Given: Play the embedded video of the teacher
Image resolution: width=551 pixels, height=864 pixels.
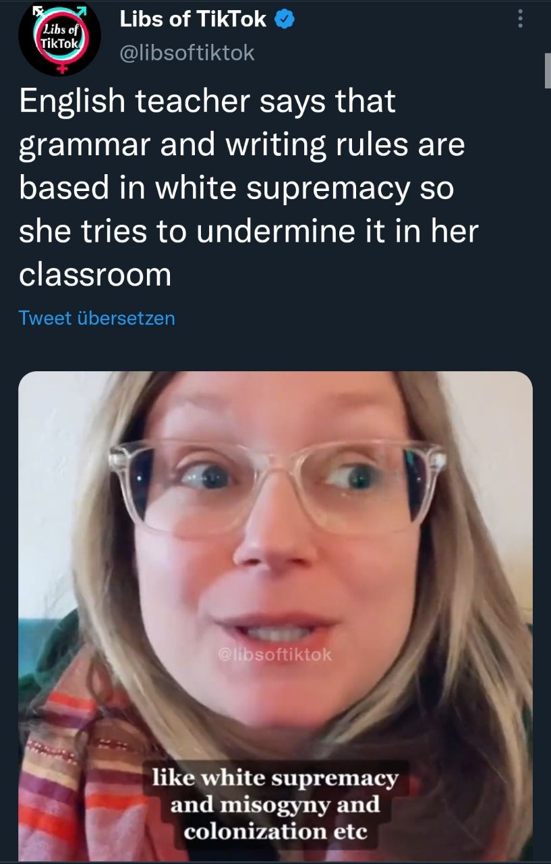Looking at the screenshot, I should (x=275, y=616).
